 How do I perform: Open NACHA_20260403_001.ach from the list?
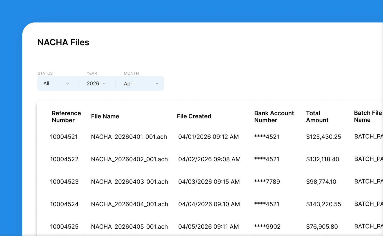(x=129, y=182)
